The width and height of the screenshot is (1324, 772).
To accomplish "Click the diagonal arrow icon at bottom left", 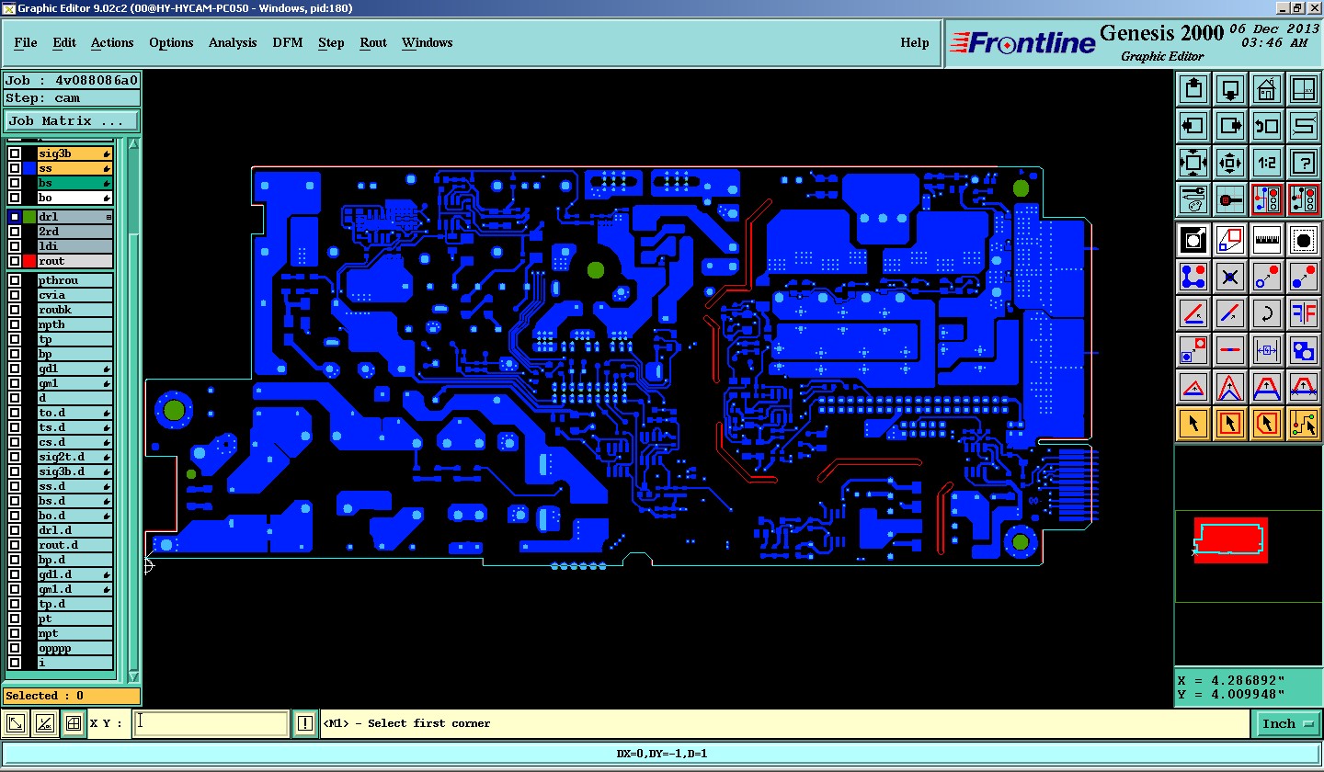I will pos(16,723).
